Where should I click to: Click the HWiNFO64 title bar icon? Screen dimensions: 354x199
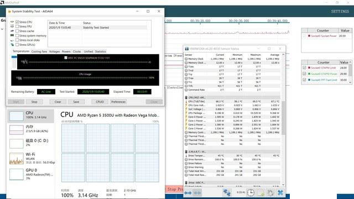pyautogui.click(x=187, y=49)
